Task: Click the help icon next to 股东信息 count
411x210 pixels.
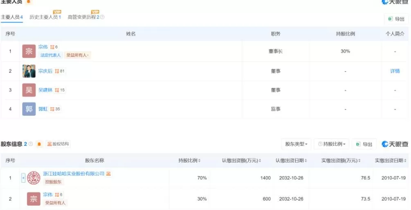Action: 31,144
